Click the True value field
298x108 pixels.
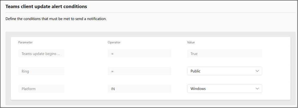point(224,54)
